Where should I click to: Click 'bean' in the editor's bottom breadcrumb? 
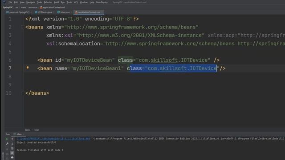37,130
